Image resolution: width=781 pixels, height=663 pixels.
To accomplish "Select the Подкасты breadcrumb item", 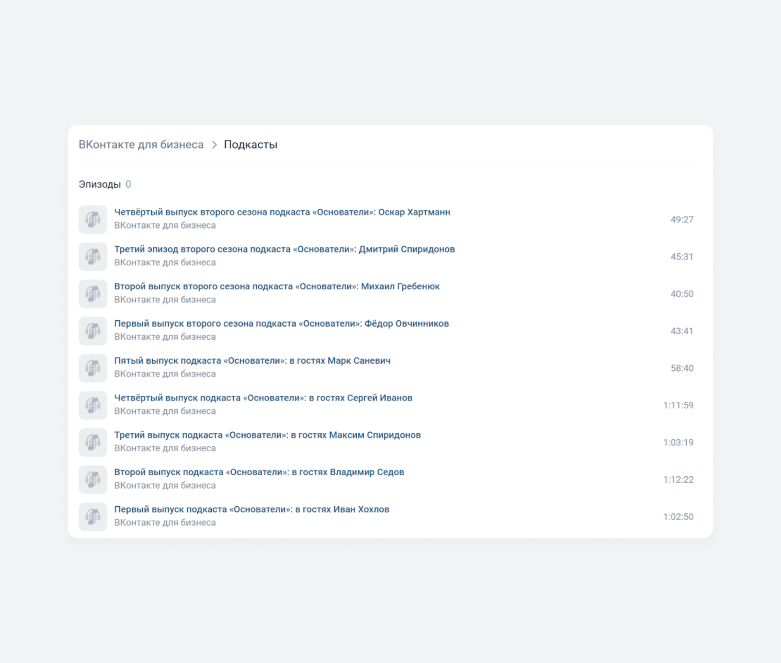I will tap(250, 145).
